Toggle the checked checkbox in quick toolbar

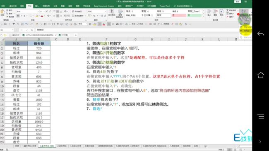click(x=137, y=24)
